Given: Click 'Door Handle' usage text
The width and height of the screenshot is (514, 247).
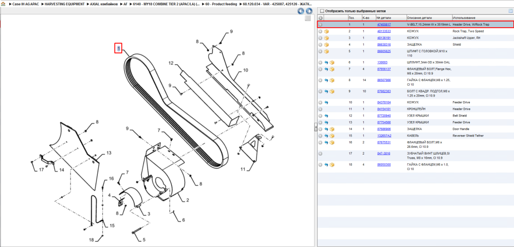Looking at the screenshot, I should coord(461,129).
